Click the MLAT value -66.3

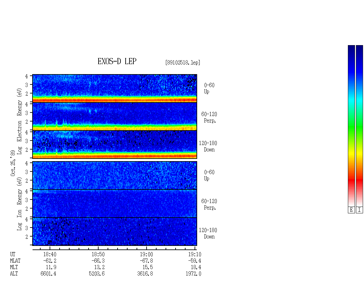pos(98,261)
